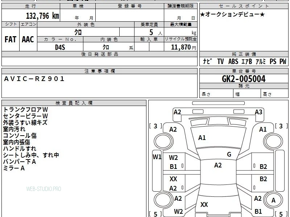The image size is (290, 217).
Task: Select the トランクフロアW inspector note
Action: click(25, 110)
